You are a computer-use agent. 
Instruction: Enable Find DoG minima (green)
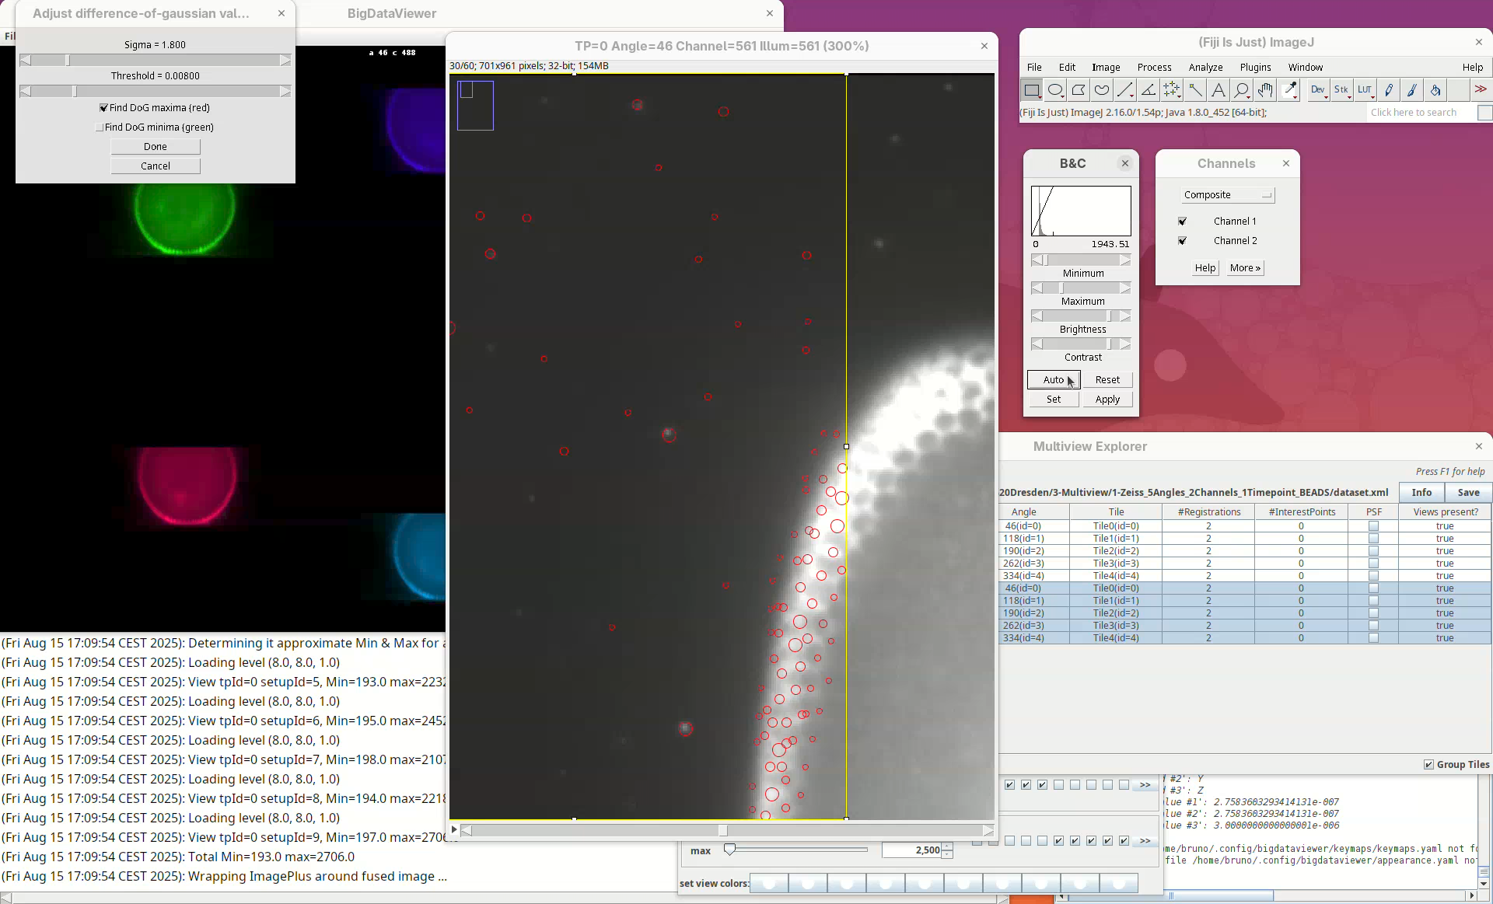(x=100, y=127)
